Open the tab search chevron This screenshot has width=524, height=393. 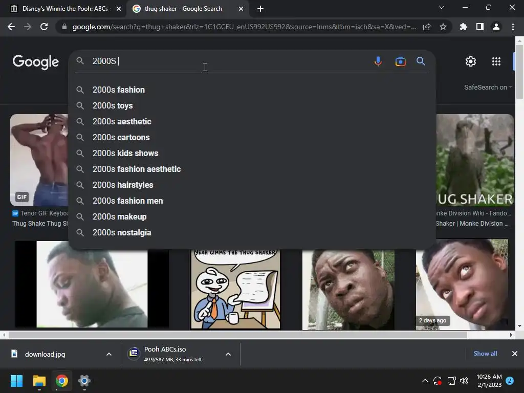tap(442, 7)
